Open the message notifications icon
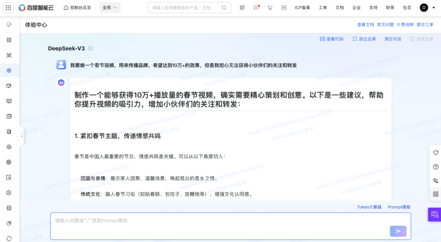Image resolution: width=441 pixels, height=242 pixels. click(256, 8)
